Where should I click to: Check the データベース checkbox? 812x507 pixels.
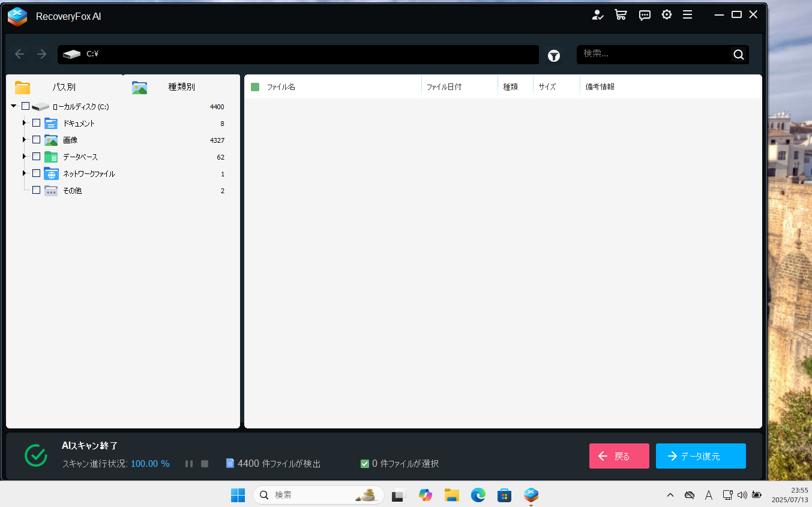click(36, 157)
